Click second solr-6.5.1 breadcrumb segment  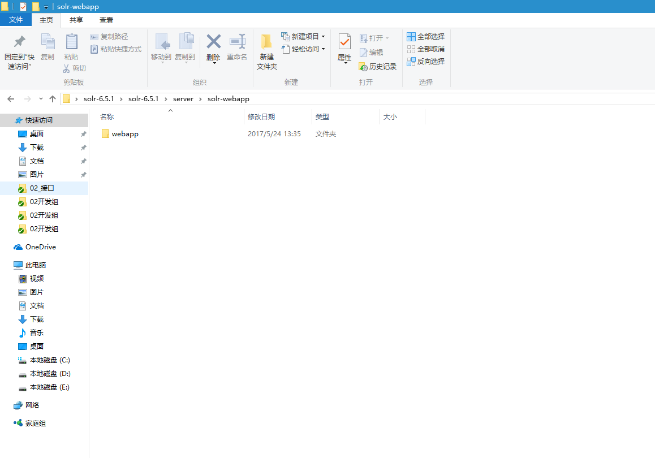click(143, 99)
